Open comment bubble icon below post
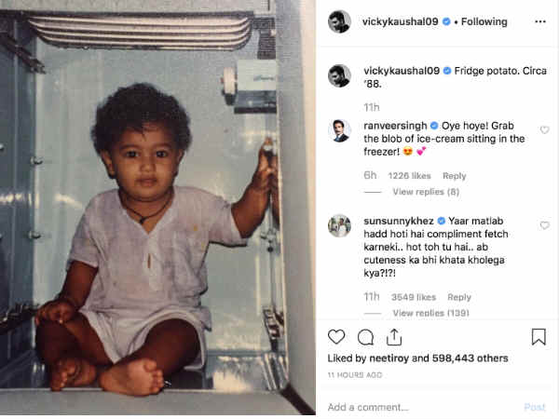 point(366,337)
